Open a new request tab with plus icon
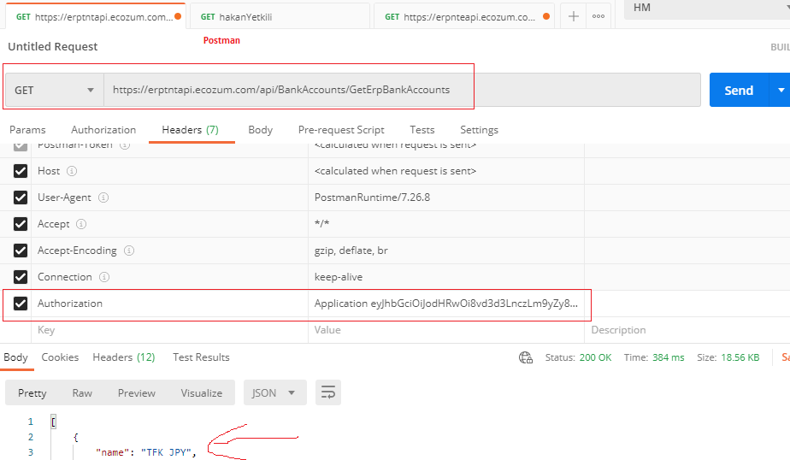This screenshot has width=790, height=460. click(574, 16)
